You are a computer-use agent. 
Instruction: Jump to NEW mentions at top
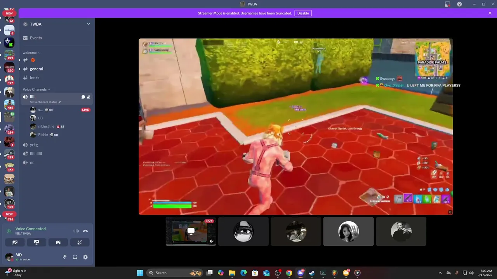tap(9, 13)
